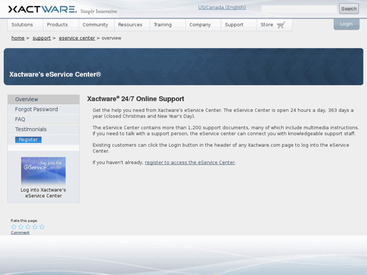This screenshot has height=275, width=367.
Task: Follow 'register to access the eService Center' link
Action: tap(190, 162)
